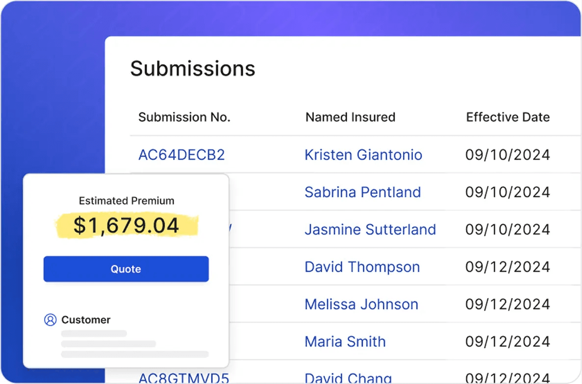Select Melissa Johnson from the list
582x384 pixels.
point(361,304)
